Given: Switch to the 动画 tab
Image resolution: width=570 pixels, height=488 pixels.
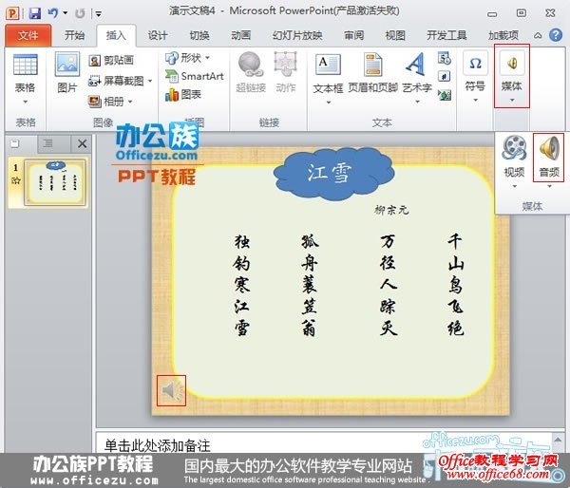Looking at the screenshot, I should pos(240,35).
